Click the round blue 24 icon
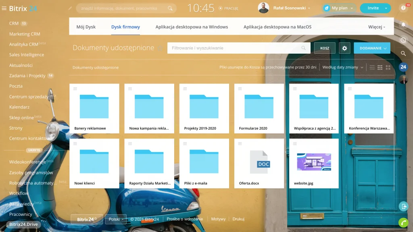This screenshot has width=413, height=232. [x=403, y=67]
